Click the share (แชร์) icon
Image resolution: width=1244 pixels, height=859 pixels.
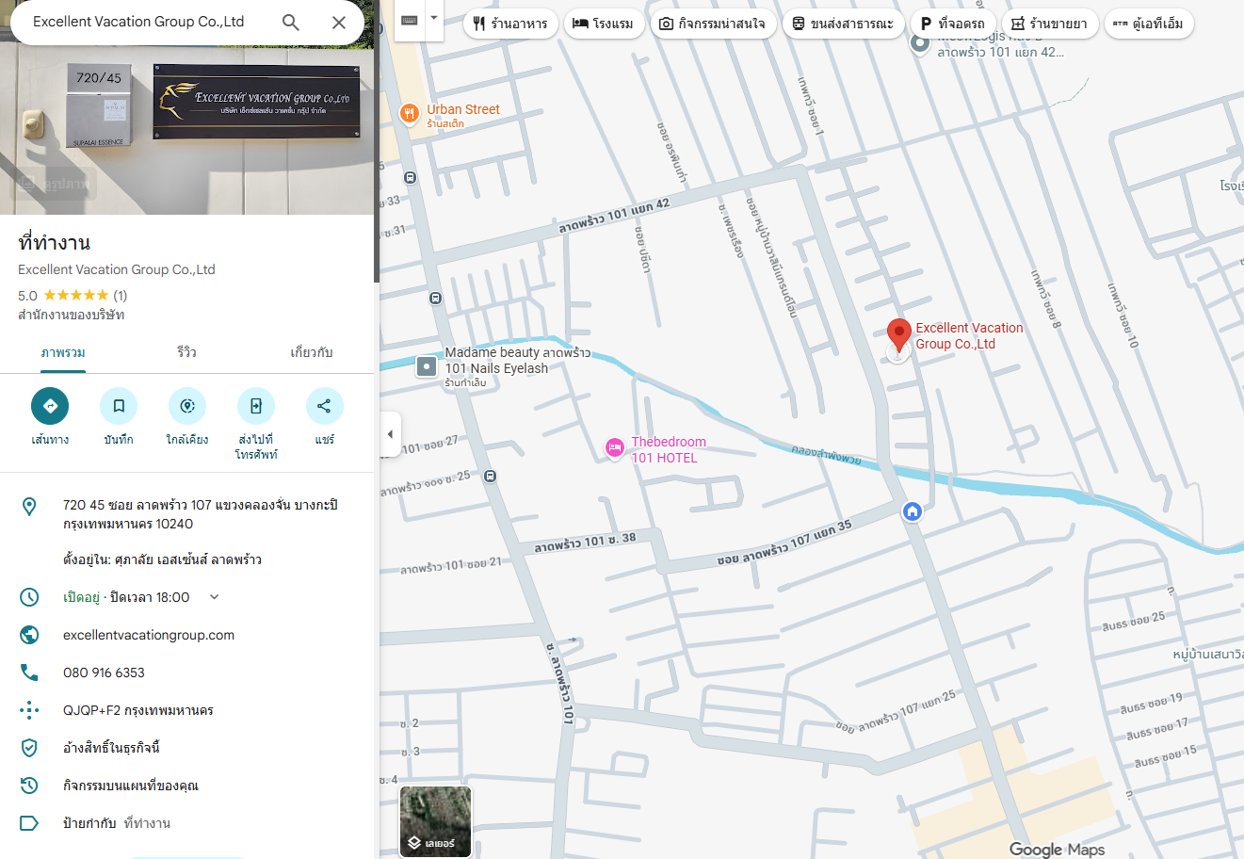325,406
